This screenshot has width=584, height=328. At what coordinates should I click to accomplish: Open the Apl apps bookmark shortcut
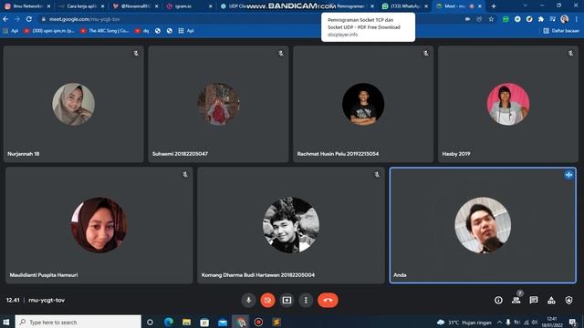pyautogui.click(x=10, y=31)
